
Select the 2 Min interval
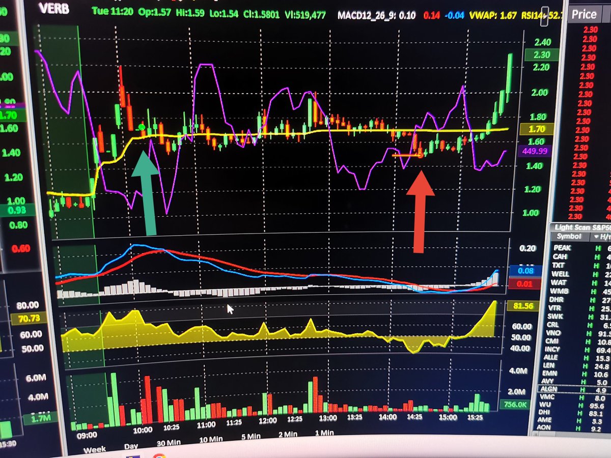pos(288,435)
